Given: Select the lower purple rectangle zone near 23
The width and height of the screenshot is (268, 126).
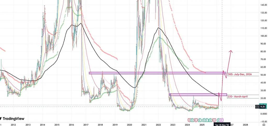Looking at the screenshot, I should click(198, 95).
